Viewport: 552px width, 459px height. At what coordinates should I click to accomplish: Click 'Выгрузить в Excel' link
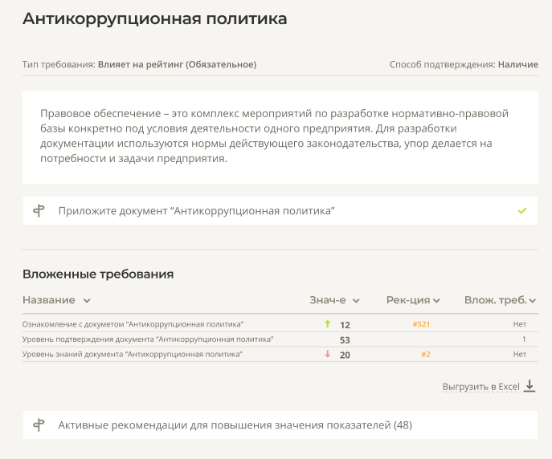pos(480,387)
